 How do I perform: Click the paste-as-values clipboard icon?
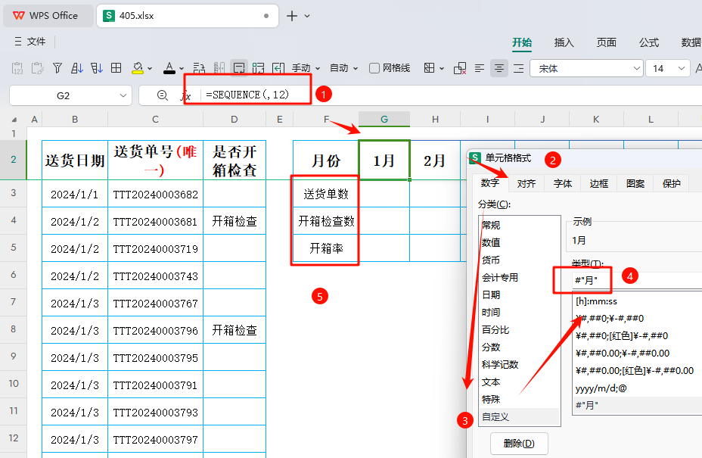pos(17,69)
